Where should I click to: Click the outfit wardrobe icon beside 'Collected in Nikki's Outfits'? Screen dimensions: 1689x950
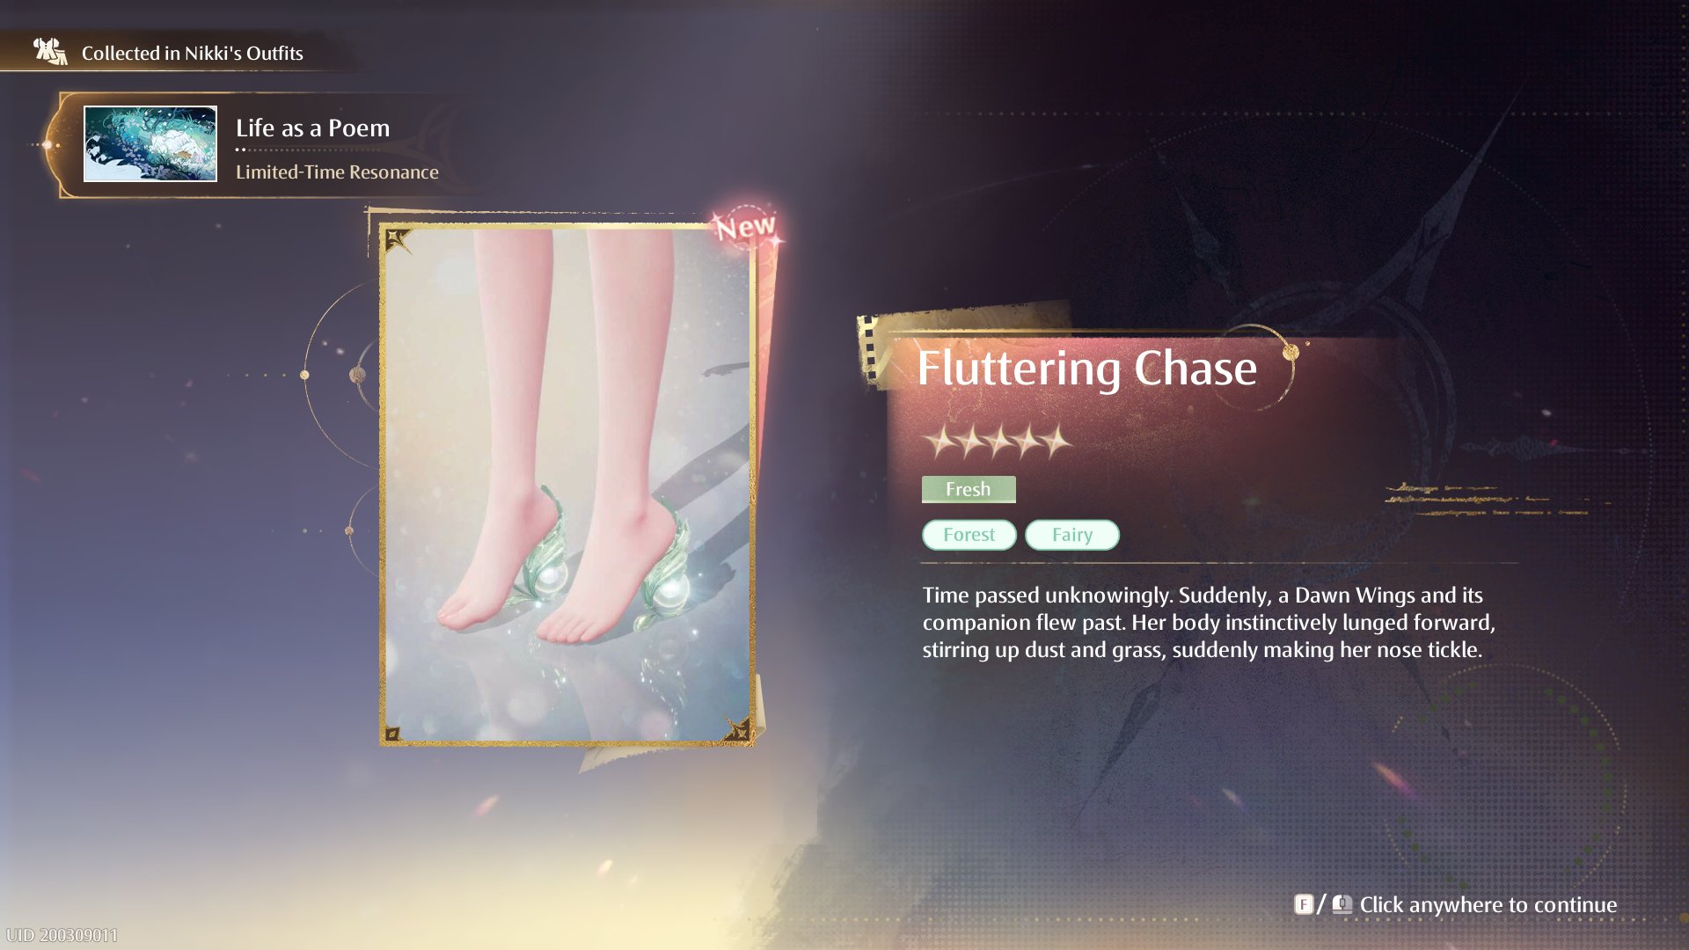pyautogui.click(x=50, y=52)
